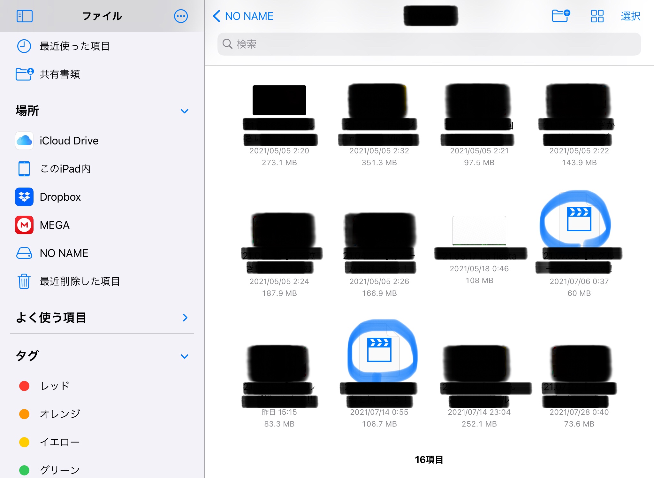Open the ellipsis more options menu
This screenshot has height=478, width=654.
pyautogui.click(x=181, y=16)
